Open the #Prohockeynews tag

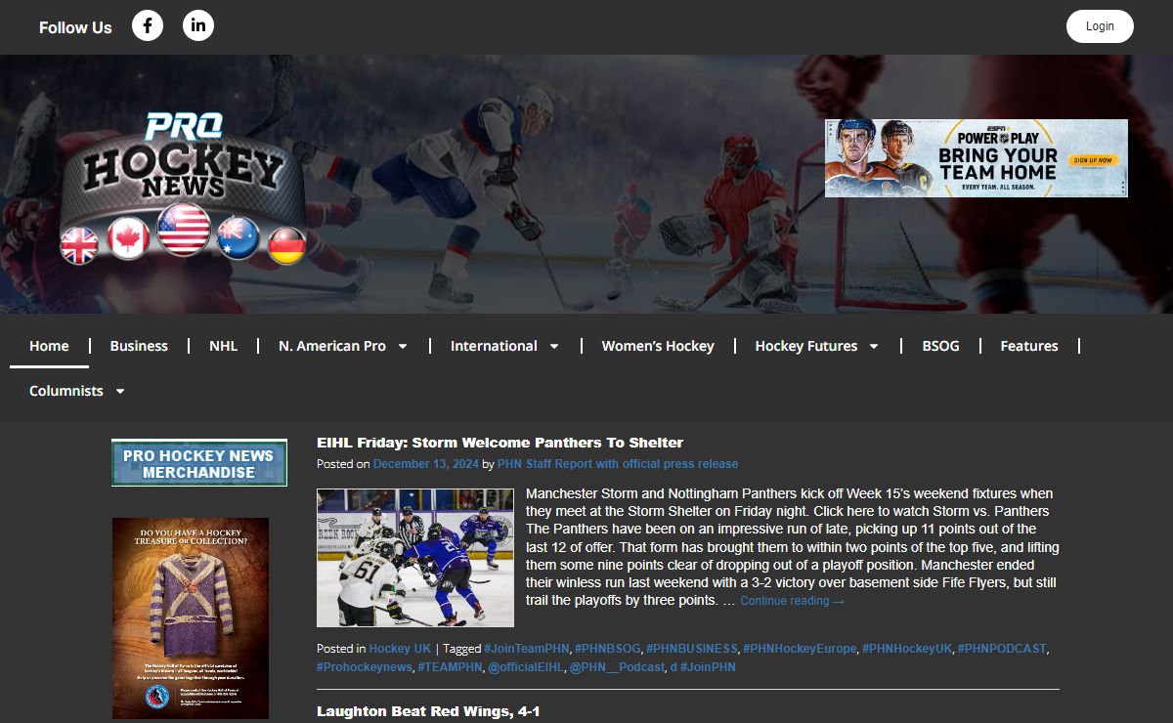click(364, 667)
